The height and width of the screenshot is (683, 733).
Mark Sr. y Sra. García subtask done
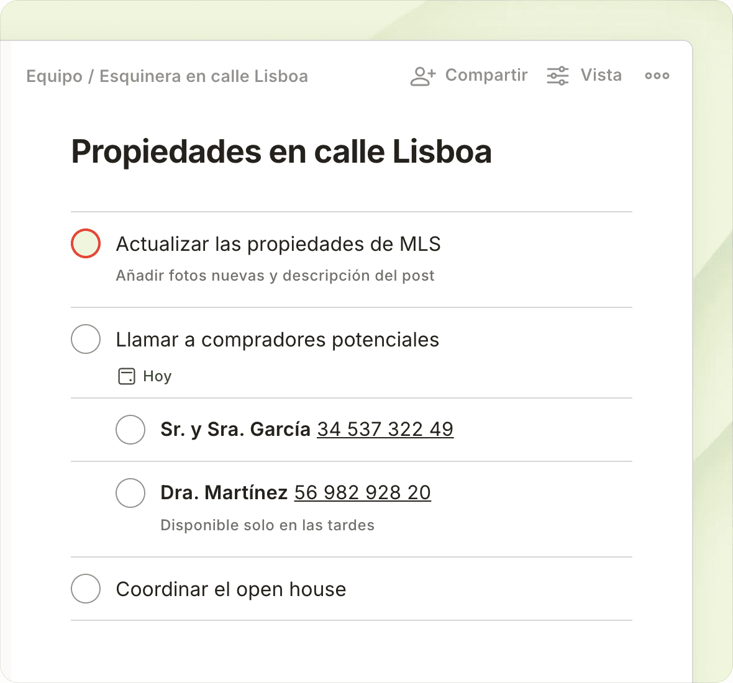(x=130, y=430)
